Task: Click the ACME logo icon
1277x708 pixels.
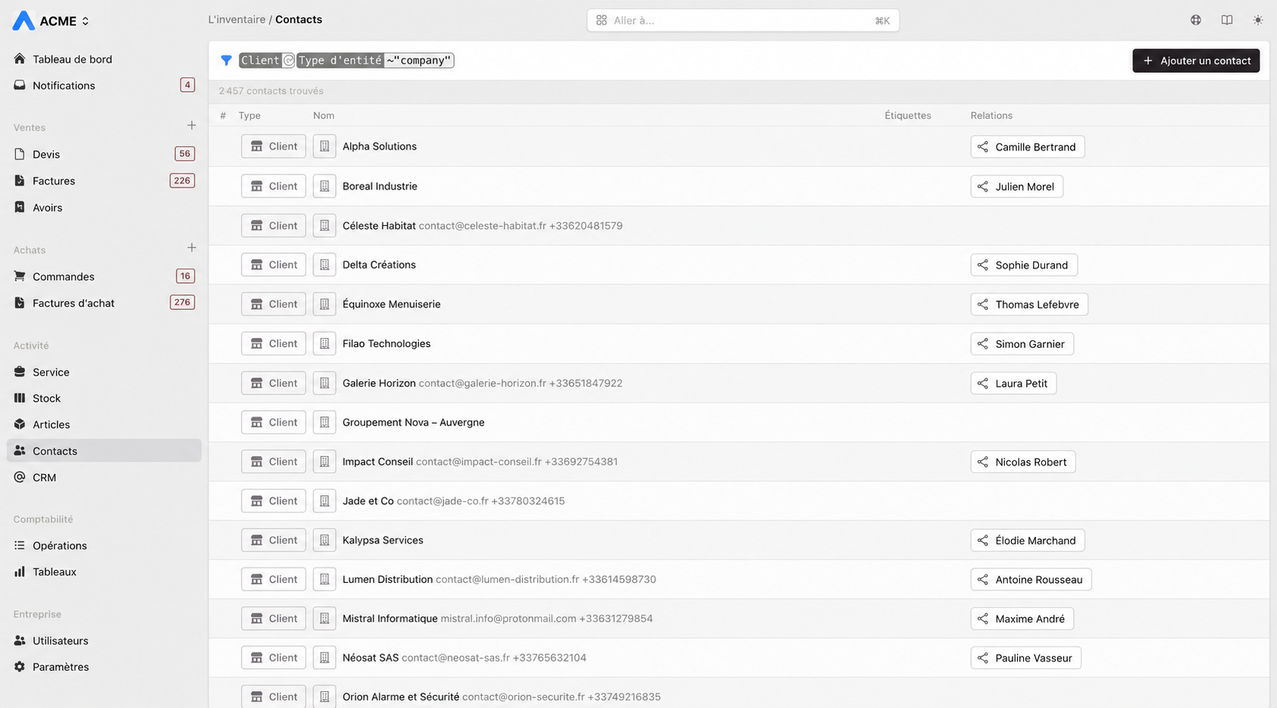Action: tap(23, 20)
